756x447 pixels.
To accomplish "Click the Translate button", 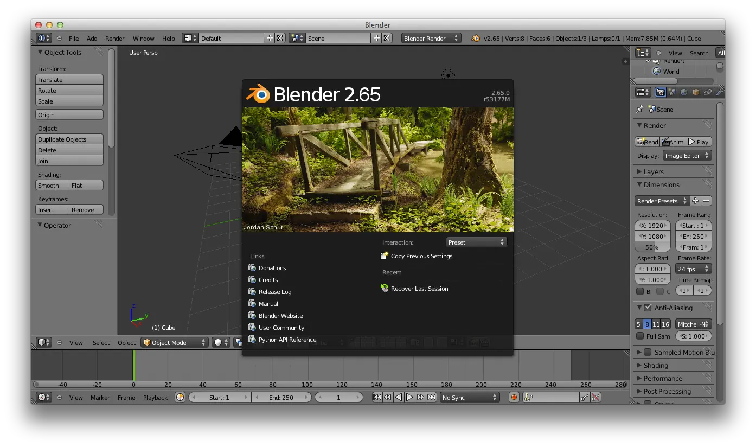I will click(x=69, y=80).
